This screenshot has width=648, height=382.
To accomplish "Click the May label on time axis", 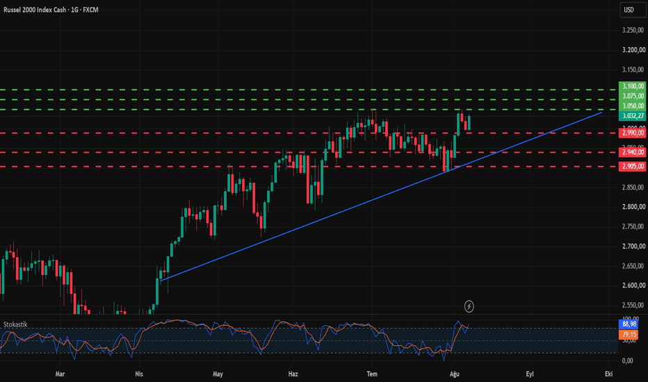I will click(218, 374).
